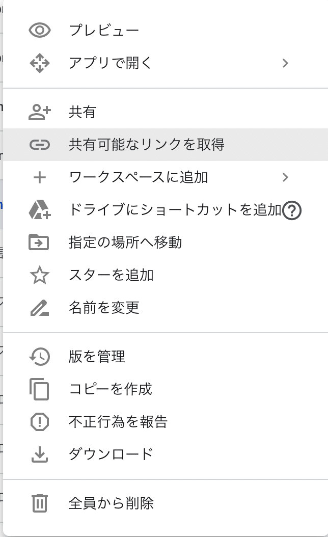Viewport: 328px width, 537px height.
Task: Expand the アプリで開く submenu arrow
Action: pyautogui.click(x=285, y=63)
